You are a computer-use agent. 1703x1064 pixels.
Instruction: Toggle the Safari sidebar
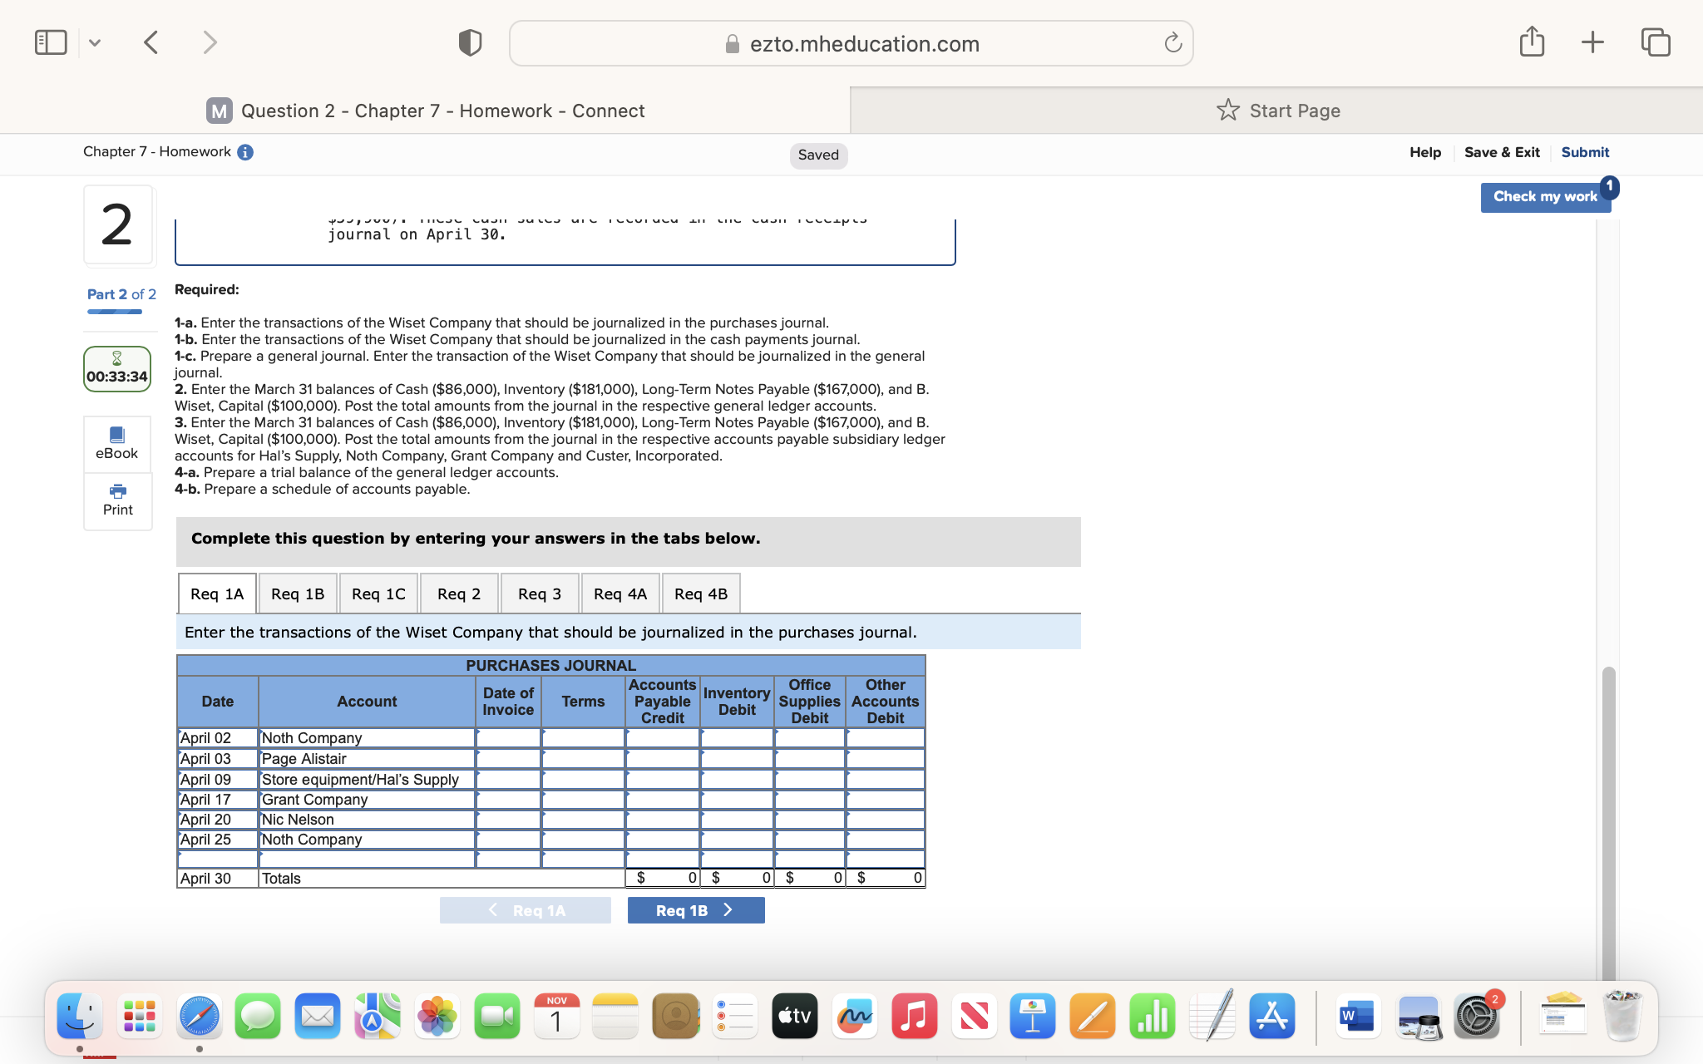51,41
